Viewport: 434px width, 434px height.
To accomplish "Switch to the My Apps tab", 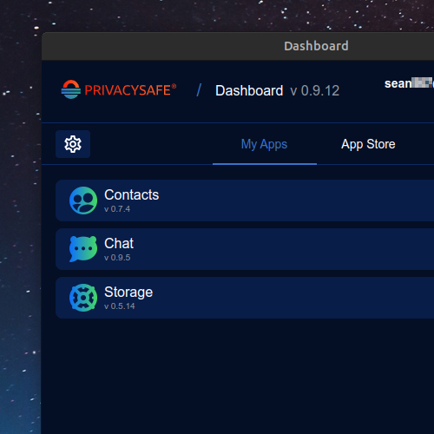I will pos(265,144).
